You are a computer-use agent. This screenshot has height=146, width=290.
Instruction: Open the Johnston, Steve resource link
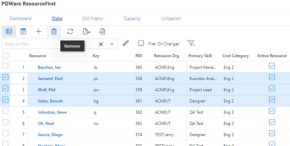(x=52, y=112)
